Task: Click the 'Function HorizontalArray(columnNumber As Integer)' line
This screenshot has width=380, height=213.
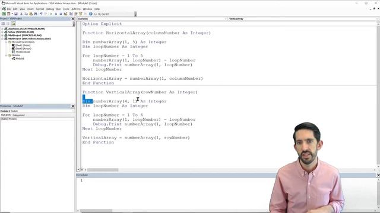Action: (x=147, y=33)
